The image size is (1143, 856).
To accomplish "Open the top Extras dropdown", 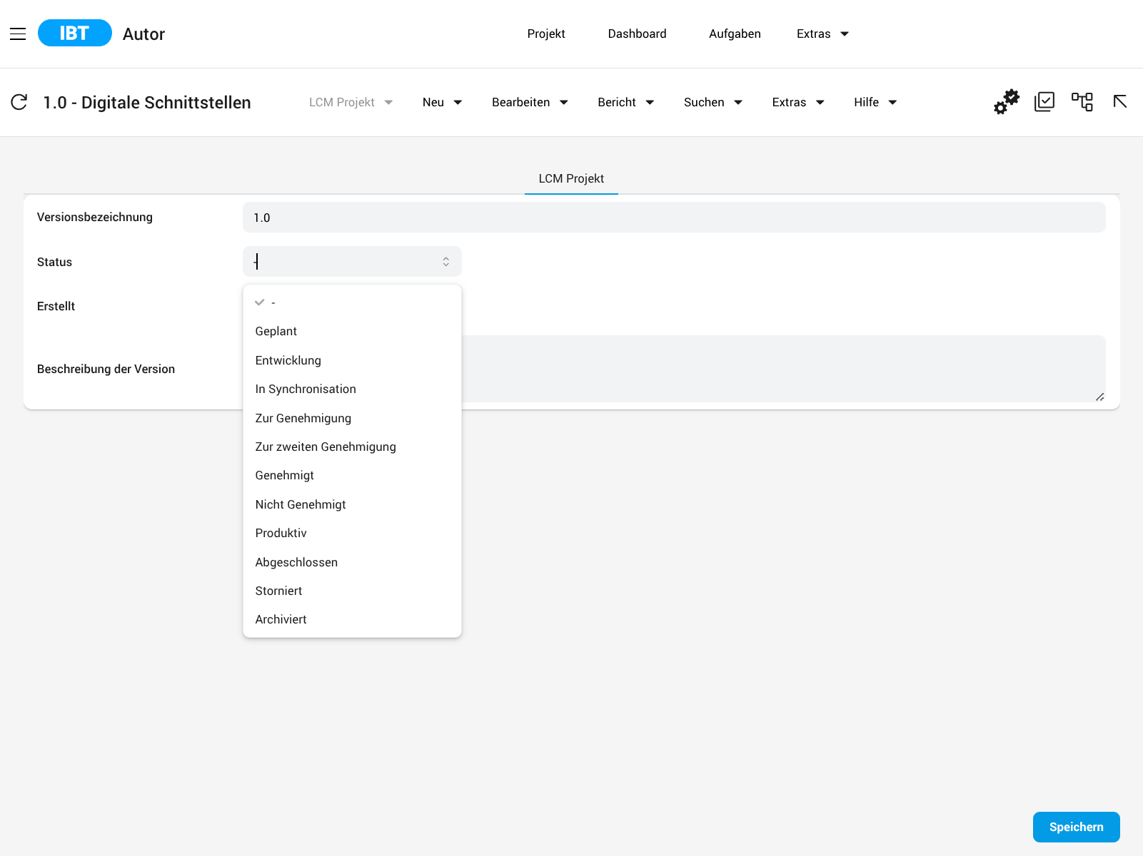I will [822, 34].
